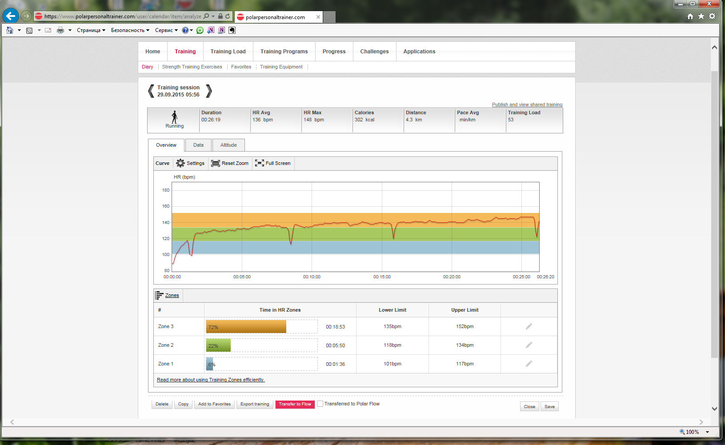Screen dimensions: 725x445
Task: Tick the Transferred to Polar Flow checkbox
Action: point(320,404)
